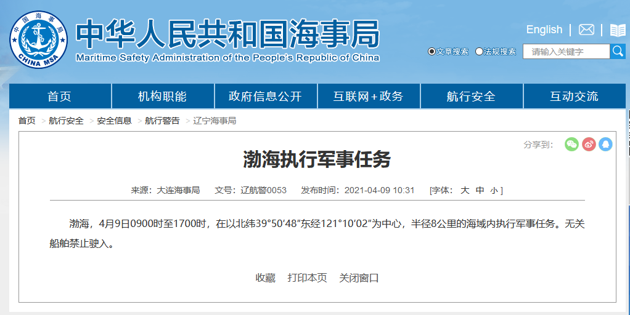Click the keyword search input field
This screenshot has height=315, width=630.
point(566,52)
